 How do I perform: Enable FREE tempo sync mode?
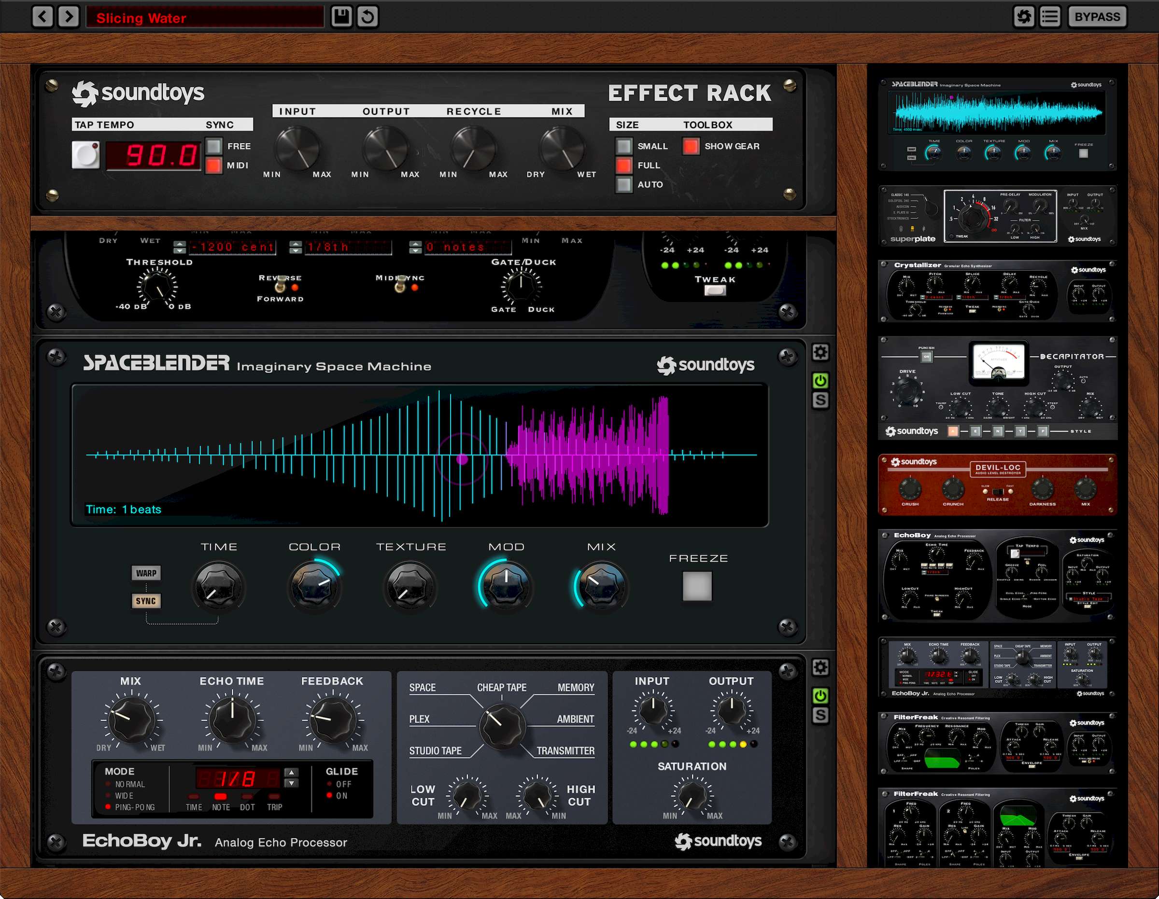(214, 146)
